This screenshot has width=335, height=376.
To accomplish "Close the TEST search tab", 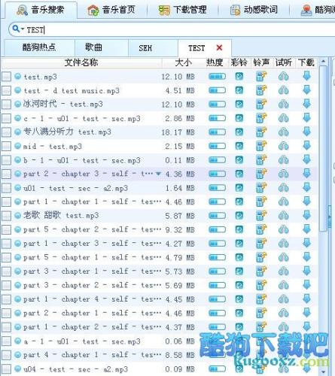I will (219, 47).
